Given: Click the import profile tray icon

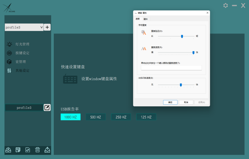Looking at the screenshot, I should [x=8, y=150].
